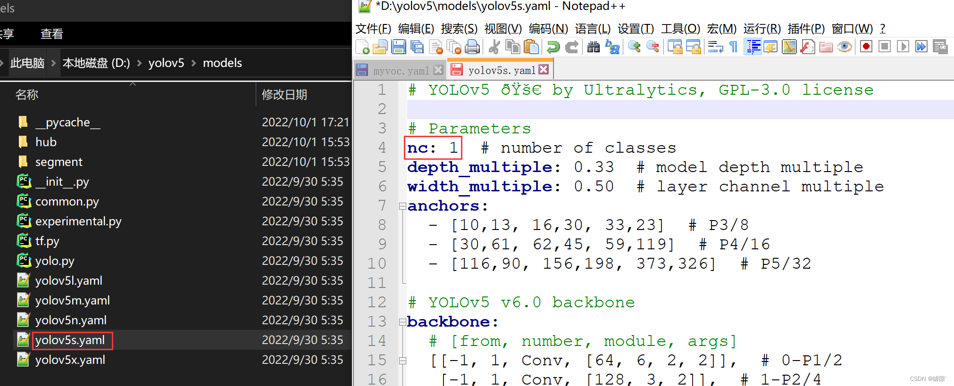The image size is (954, 386).
Task: Open the 视图(V) menu
Action: [503, 29]
